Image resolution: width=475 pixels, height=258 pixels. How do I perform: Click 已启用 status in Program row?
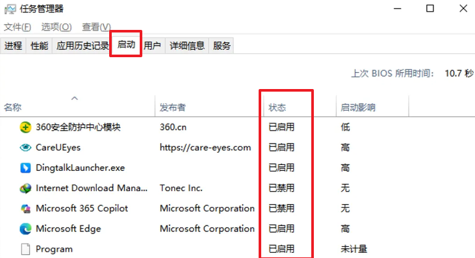click(281, 249)
